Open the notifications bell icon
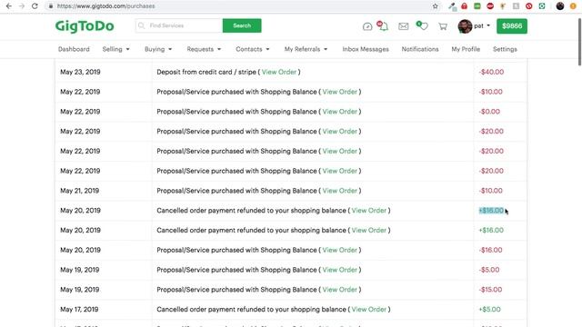This screenshot has width=582, height=327. click(383, 26)
